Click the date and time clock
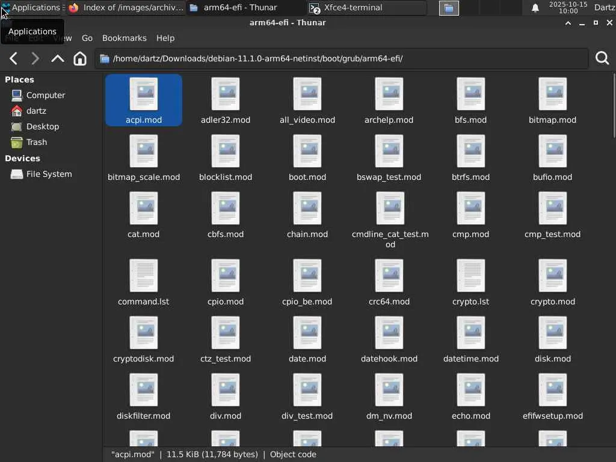 tap(568, 7)
